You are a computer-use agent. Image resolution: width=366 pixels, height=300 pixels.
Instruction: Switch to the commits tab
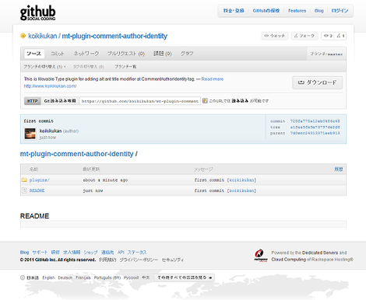[x=58, y=54]
